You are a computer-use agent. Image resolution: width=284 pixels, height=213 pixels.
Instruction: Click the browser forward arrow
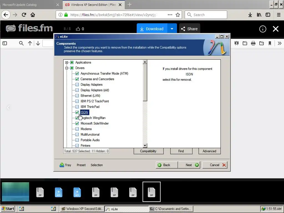(x=15, y=15)
